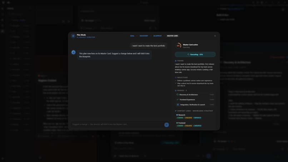Click the Plan Mode compass icon
This screenshot has width=288, height=162.
73,36
